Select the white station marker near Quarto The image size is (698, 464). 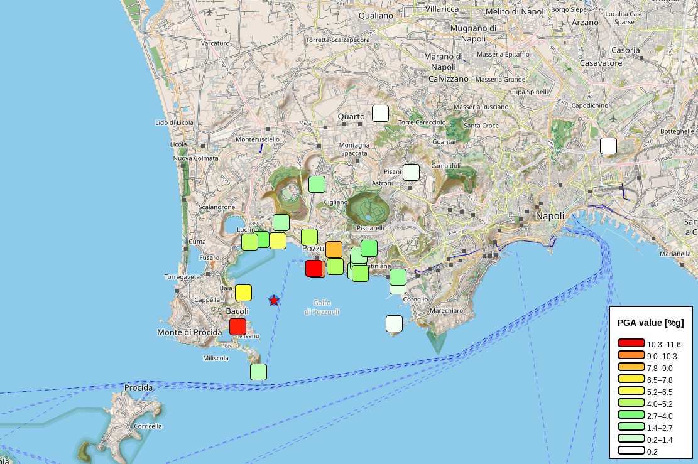click(380, 113)
